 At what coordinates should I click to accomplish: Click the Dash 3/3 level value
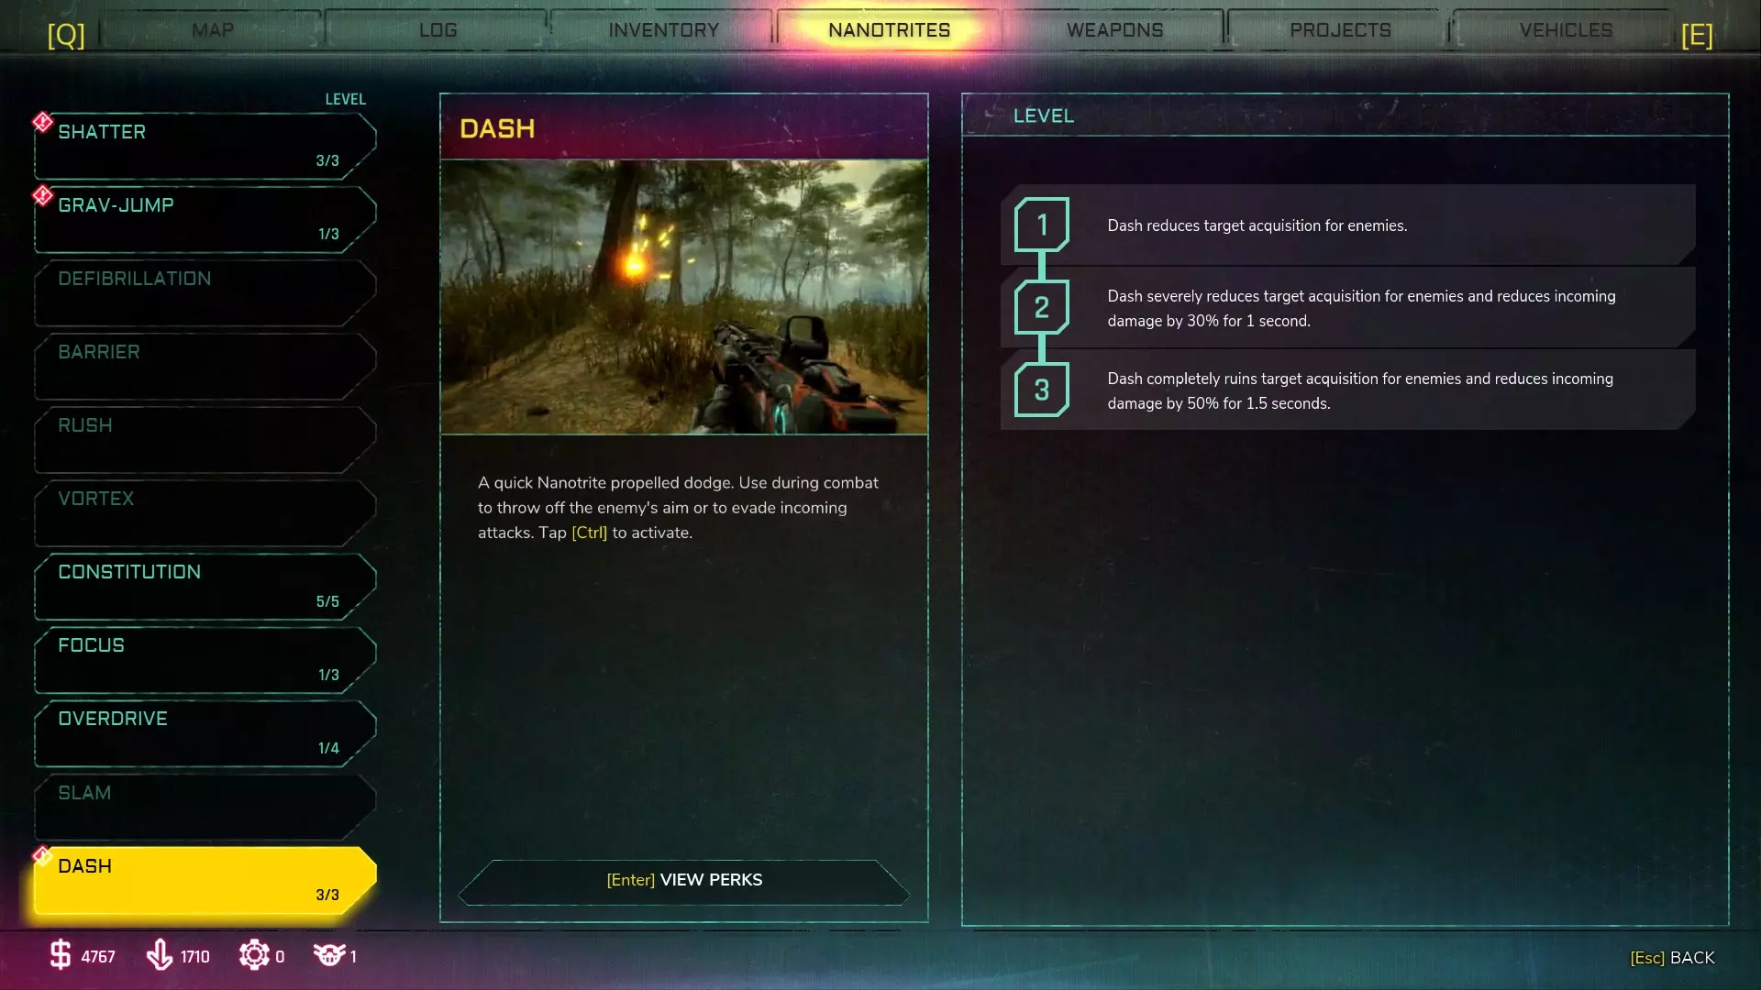point(327,895)
